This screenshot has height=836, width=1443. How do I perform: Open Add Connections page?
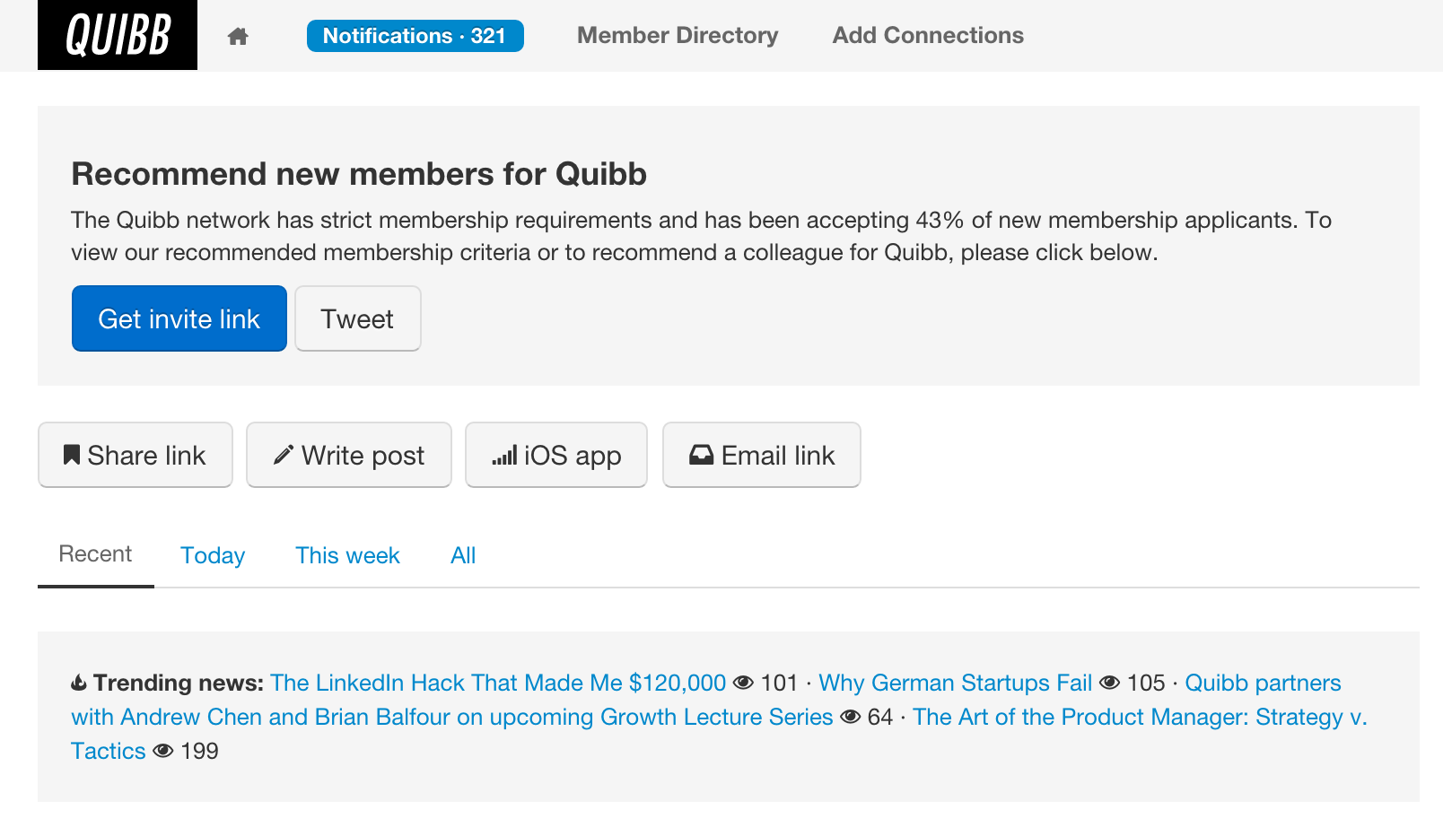click(x=928, y=35)
